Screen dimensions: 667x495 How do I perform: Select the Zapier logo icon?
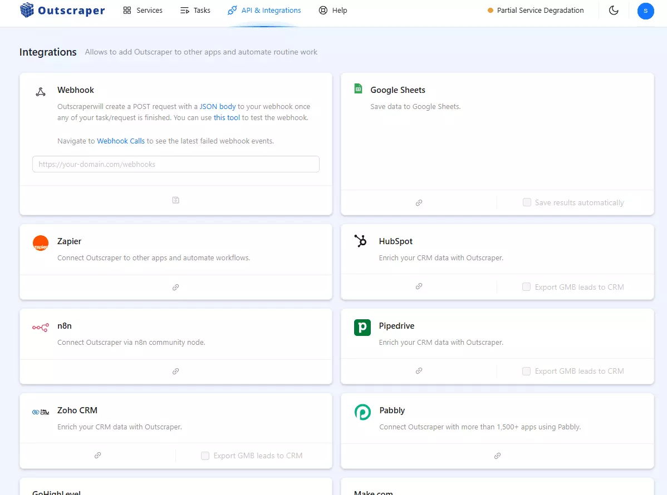(x=40, y=243)
